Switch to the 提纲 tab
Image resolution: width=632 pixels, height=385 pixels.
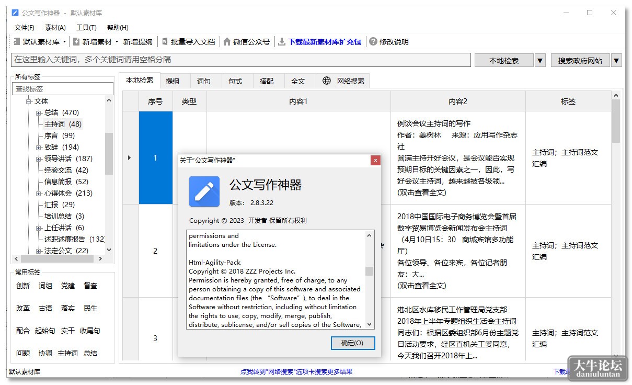[x=173, y=81]
